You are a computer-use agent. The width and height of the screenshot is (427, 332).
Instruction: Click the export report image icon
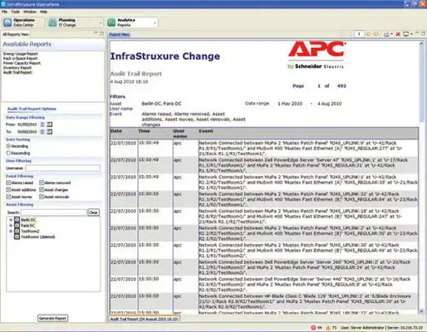click(406, 34)
